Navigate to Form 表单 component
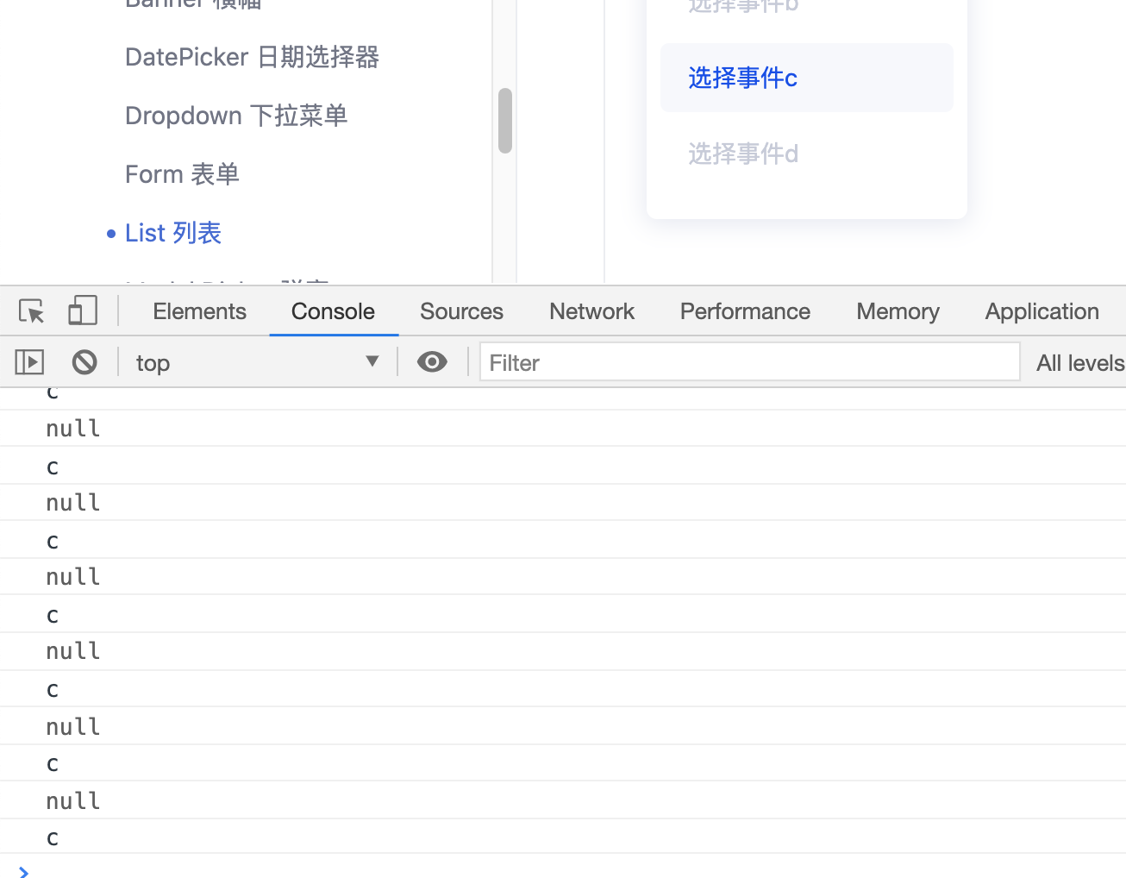The width and height of the screenshot is (1126, 878). point(181,173)
